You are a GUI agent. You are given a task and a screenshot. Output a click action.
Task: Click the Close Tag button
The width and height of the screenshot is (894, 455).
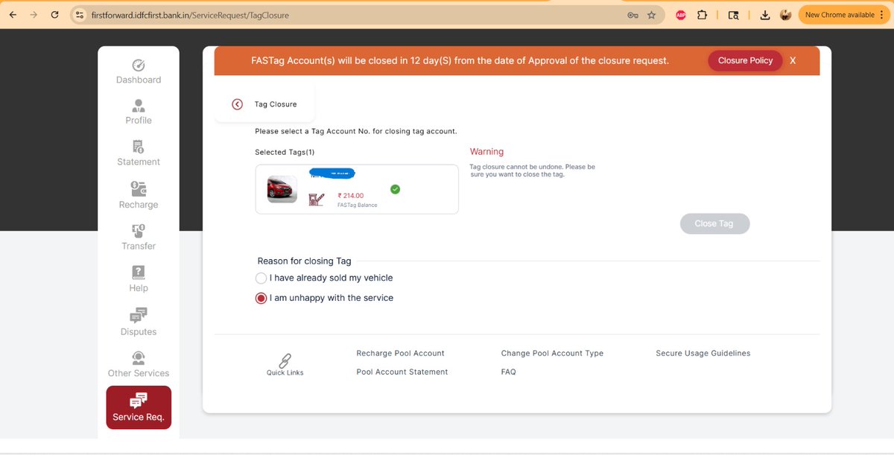coord(714,223)
